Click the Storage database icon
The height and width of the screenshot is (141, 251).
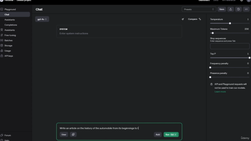(x=2, y=45)
